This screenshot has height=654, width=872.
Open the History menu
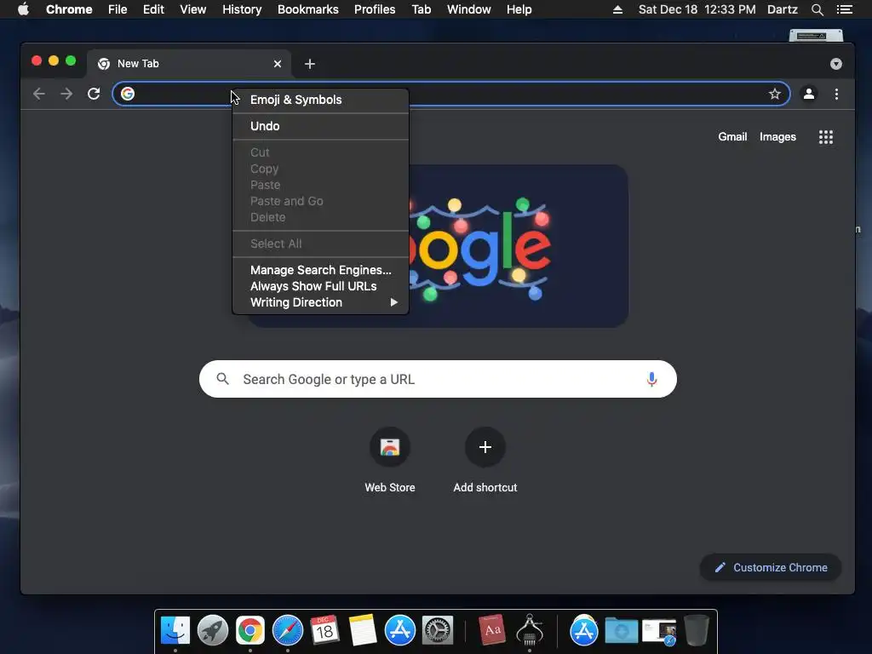242,9
